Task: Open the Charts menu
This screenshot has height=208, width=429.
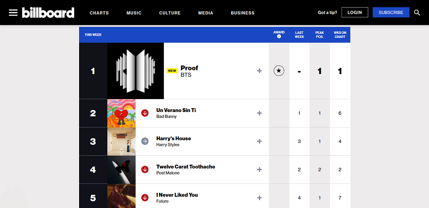Action: point(99,13)
